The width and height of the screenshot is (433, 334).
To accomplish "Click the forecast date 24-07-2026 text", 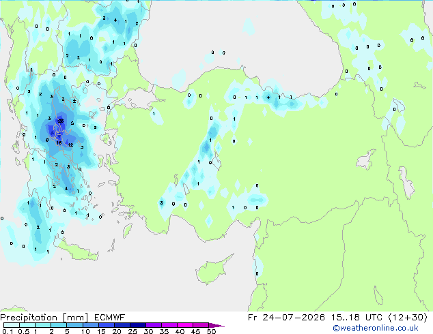I will (294, 318).
